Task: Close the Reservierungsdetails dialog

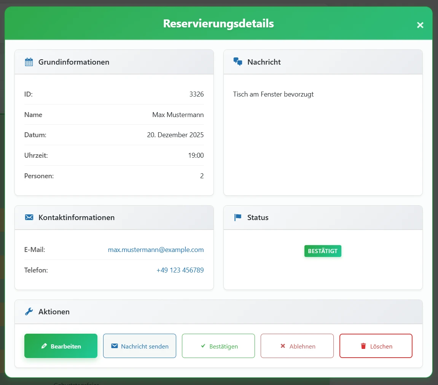Action: [420, 25]
